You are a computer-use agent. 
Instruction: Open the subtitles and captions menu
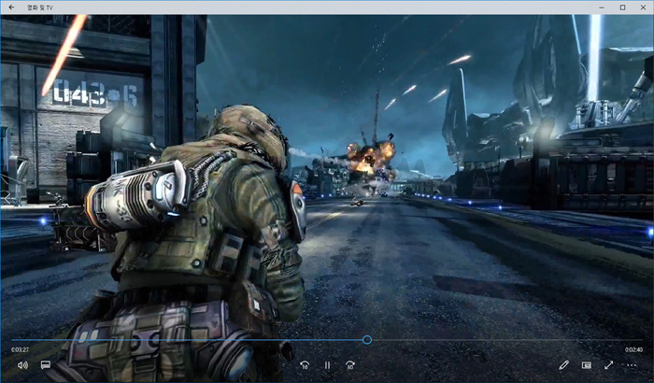(46, 365)
